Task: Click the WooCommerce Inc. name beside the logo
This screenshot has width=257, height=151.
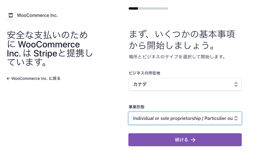Action: [37, 15]
